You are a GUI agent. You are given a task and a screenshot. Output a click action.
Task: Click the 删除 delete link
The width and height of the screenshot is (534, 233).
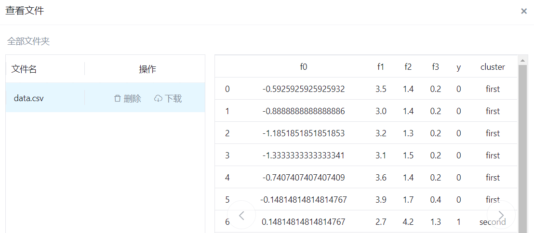click(x=132, y=99)
